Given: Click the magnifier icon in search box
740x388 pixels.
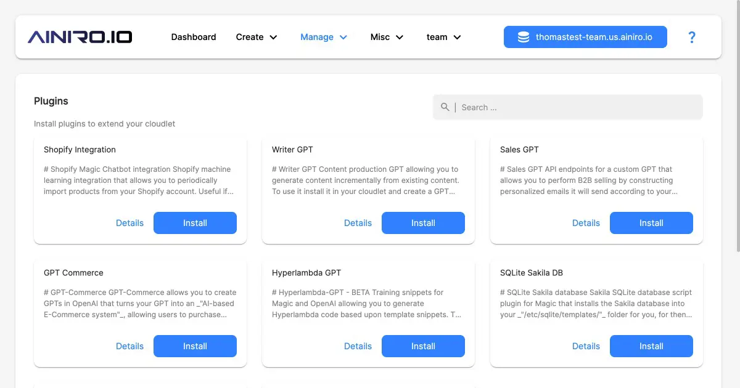Looking at the screenshot, I should (x=445, y=107).
